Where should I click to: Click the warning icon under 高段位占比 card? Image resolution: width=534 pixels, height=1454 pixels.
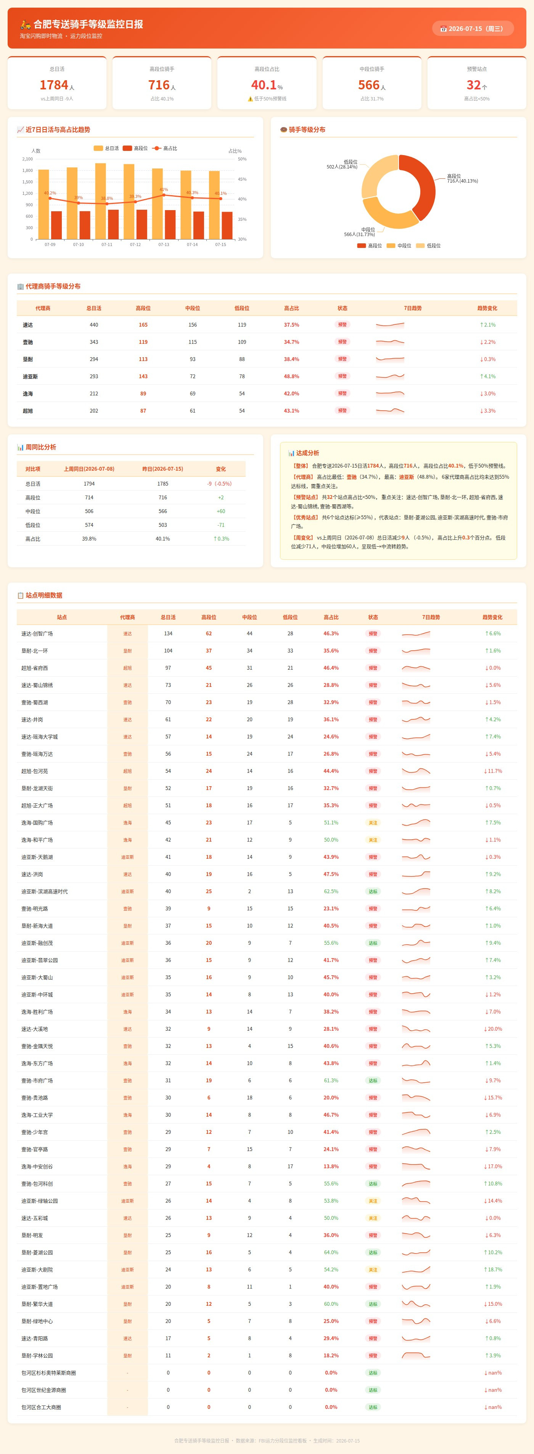click(x=250, y=99)
